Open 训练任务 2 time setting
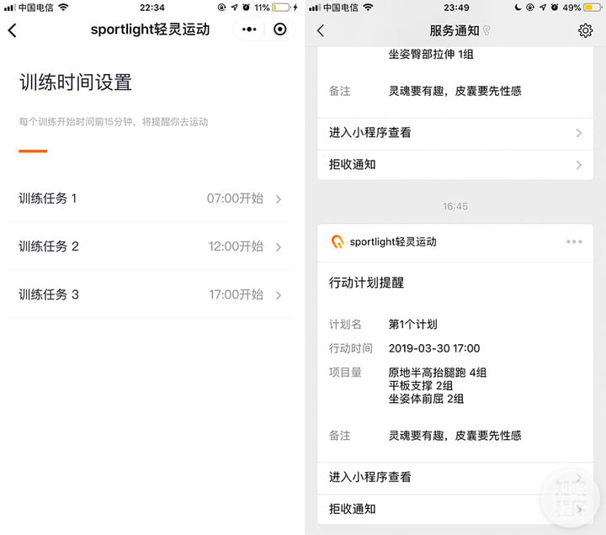The width and height of the screenshot is (606, 535). point(151,246)
